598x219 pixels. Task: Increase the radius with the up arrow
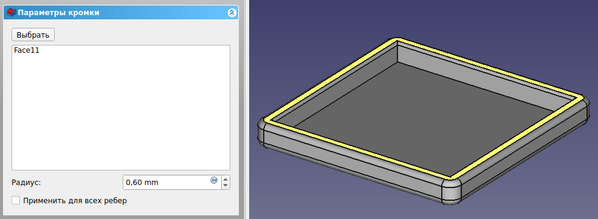[225, 179]
